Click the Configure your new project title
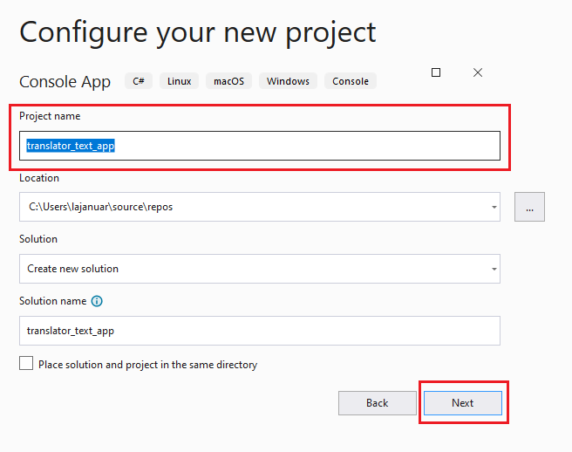The width and height of the screenshot is (572, 452). pyautogui.click(x=198, y=31)
